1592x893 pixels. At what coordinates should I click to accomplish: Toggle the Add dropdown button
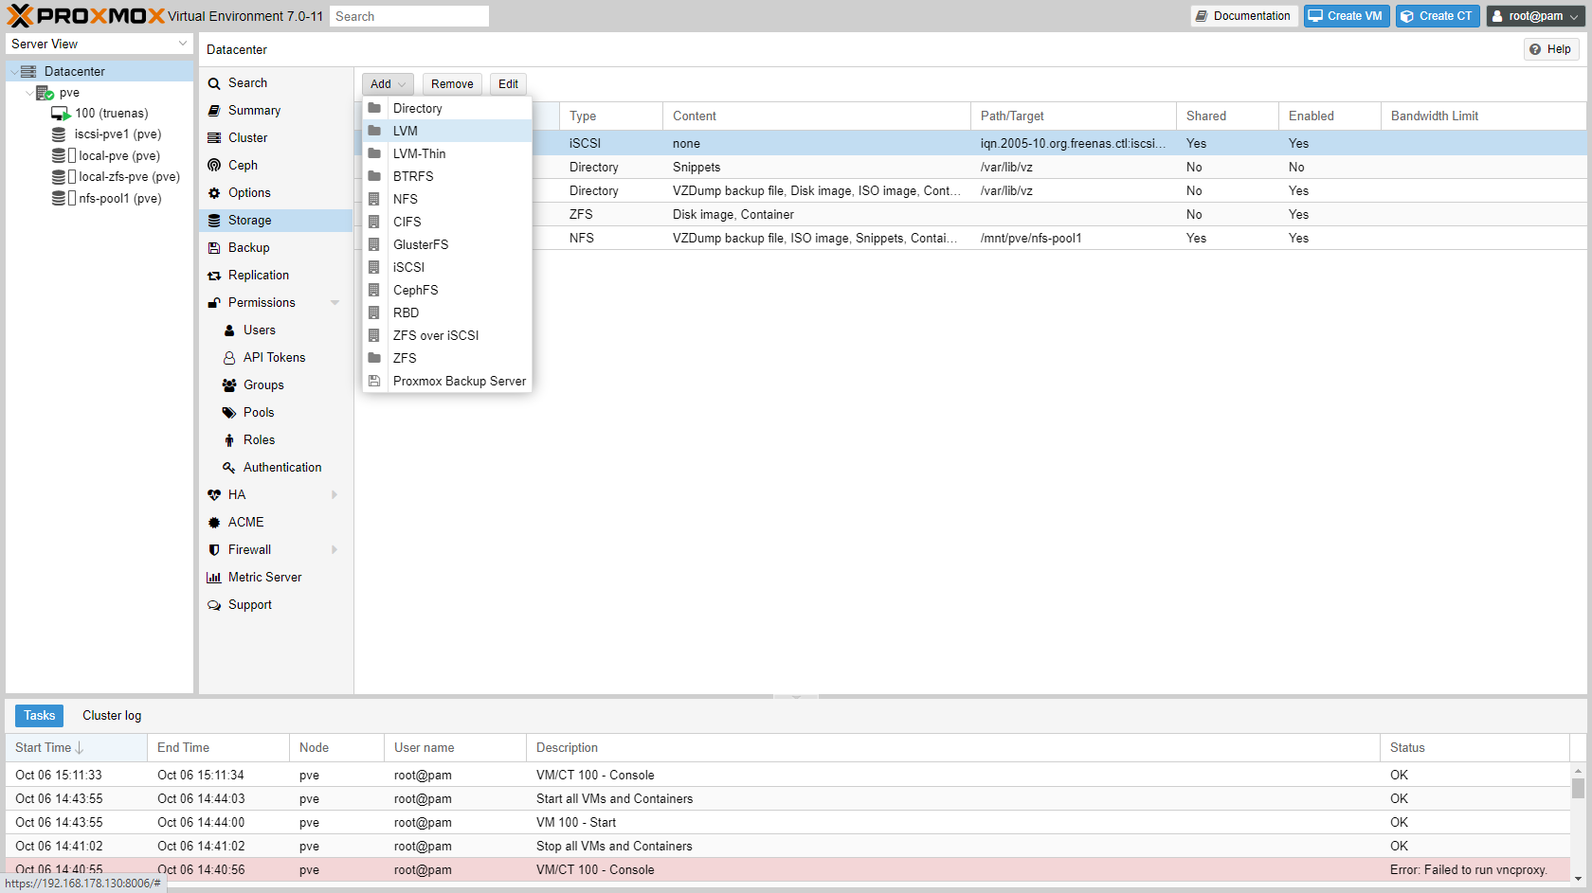coord(388,84)
